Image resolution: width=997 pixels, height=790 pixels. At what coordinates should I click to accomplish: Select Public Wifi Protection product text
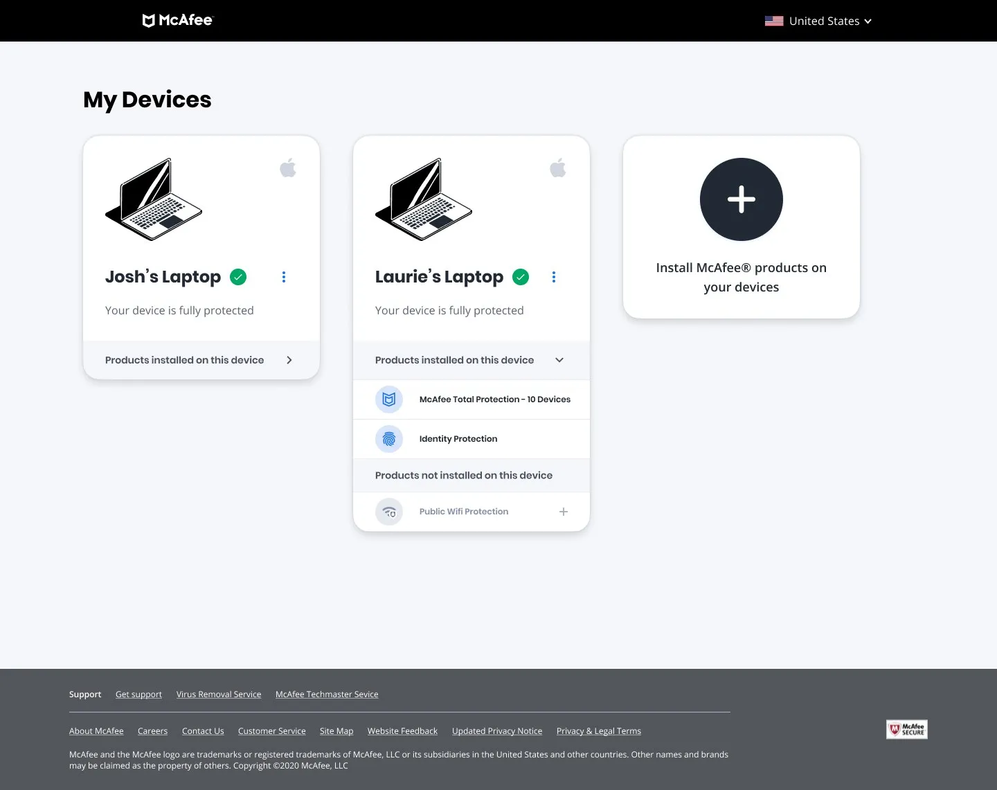pyautogui.click(x=464, y=512)
